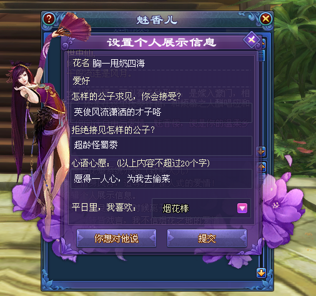Open the 烟花棒 favorite item combo box
Viewport: 316px width, 296px height.
coord(201,208)
